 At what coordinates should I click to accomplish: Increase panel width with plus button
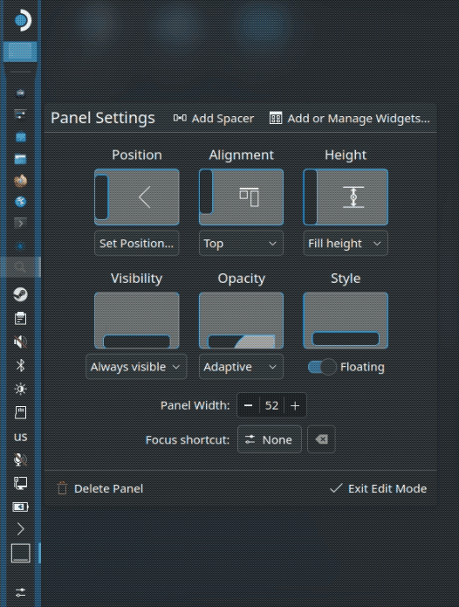[x=295, y=406]
